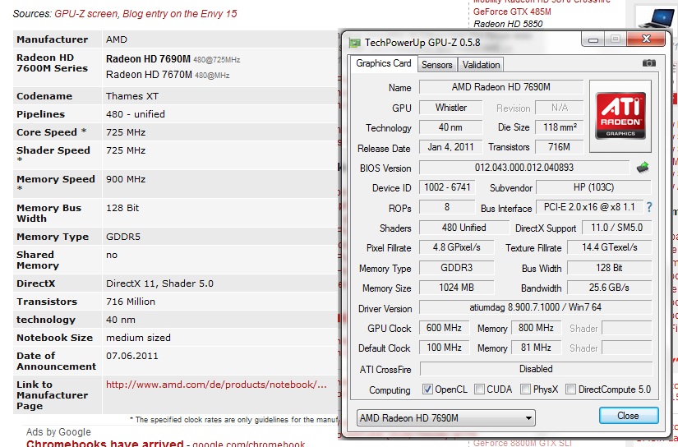The height and width of the screenshot is (447, 678).
Task: Open the Validation tab
Action: (x=481, y=65)
